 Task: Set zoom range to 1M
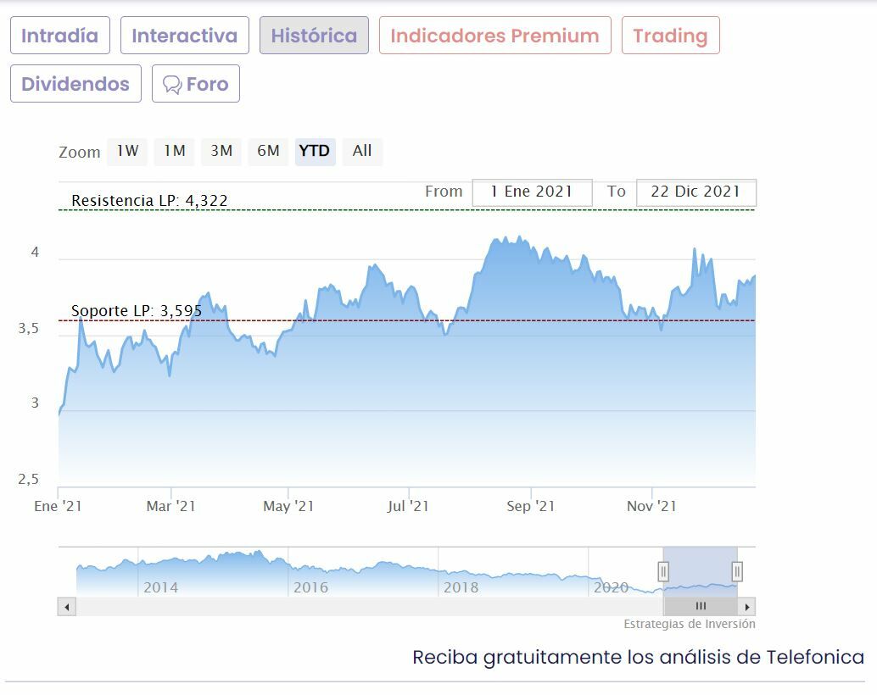coord(175,151)
